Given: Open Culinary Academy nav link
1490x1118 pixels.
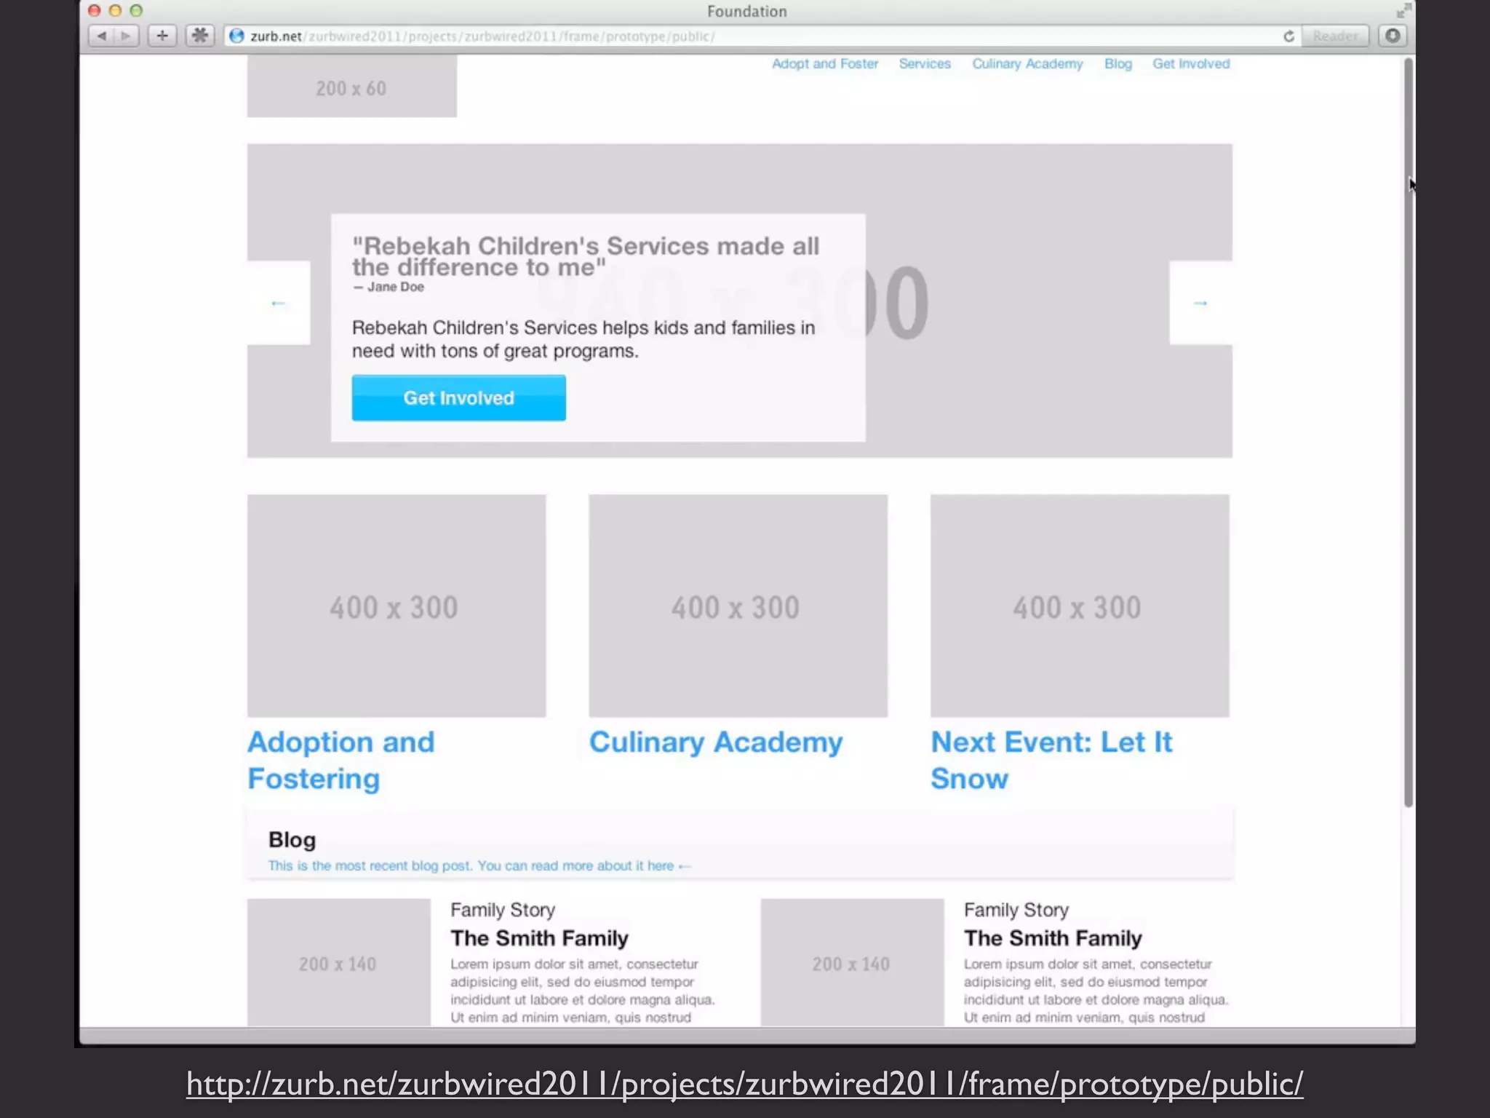Looking at the screenshot, I should tap(1027, 64).
